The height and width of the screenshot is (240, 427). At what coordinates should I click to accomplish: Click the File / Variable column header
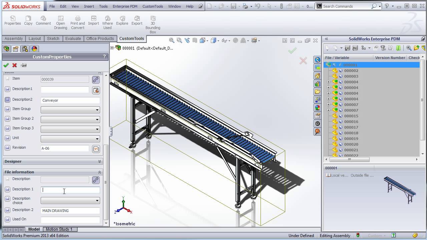coord(348,58)
